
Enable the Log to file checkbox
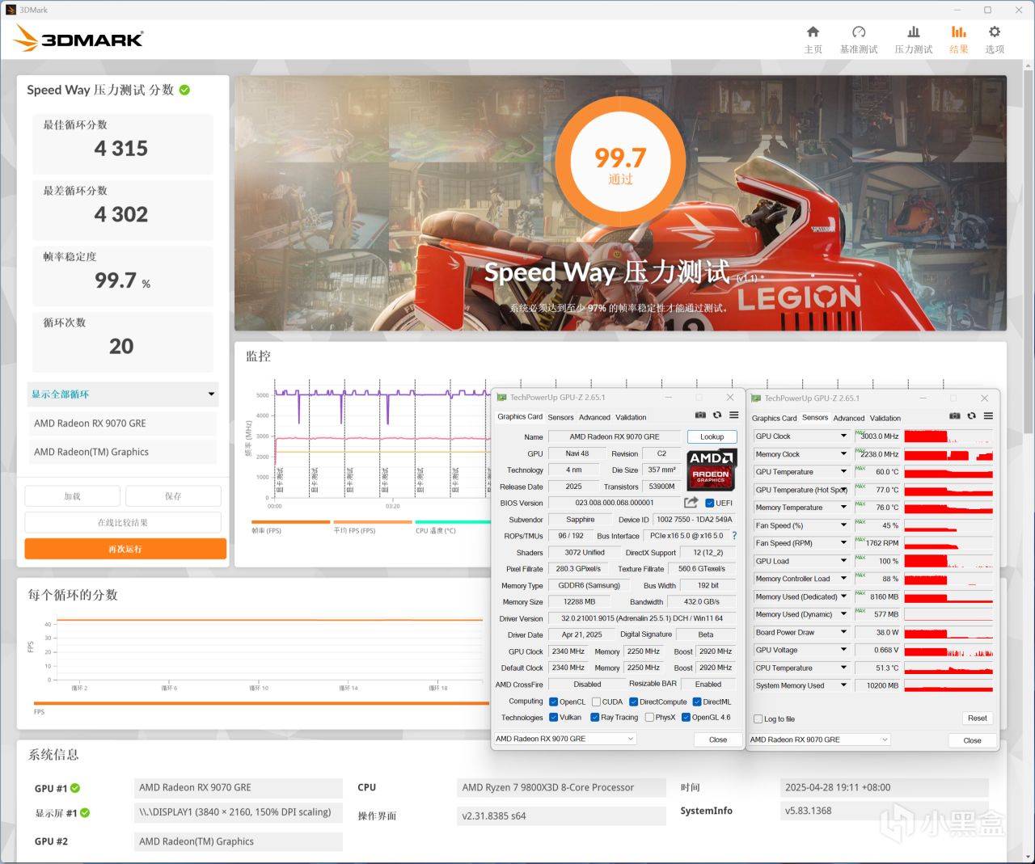pyautogui.click(x=758, y=719)
